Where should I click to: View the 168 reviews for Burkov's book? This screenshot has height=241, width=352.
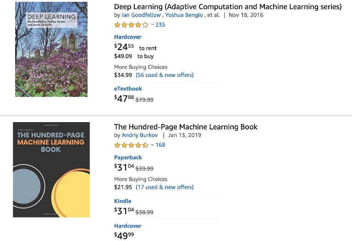coord(160,145)
